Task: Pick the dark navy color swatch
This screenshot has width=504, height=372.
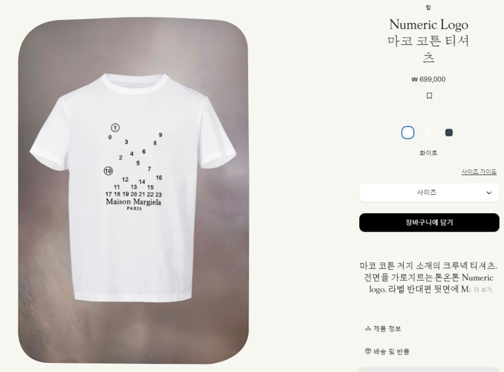Action: pos(449,132)
